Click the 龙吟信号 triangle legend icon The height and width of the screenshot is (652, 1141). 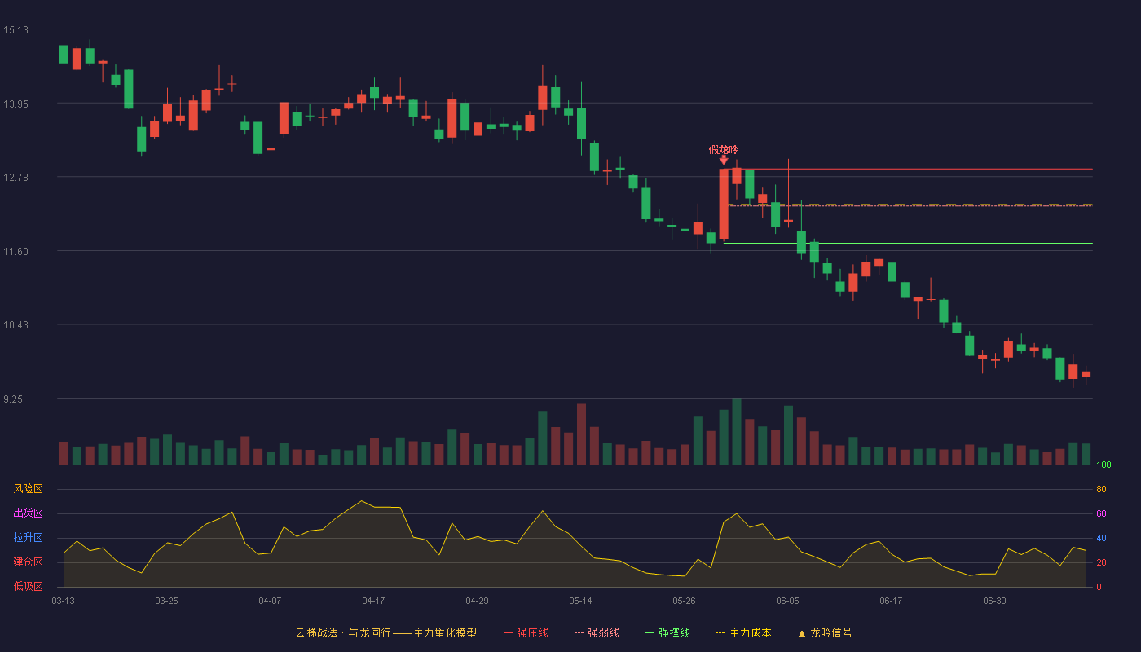click(x=801, y=632)
